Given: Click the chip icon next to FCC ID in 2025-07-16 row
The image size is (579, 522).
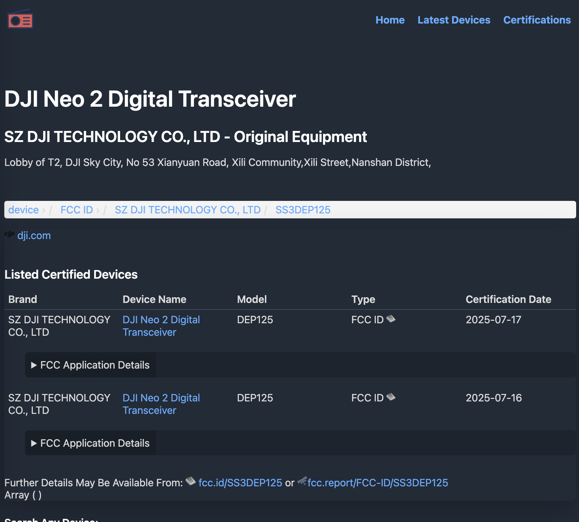Looking at the screenshot, I should [x=391, y=397].
